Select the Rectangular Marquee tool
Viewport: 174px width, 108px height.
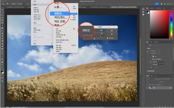(x=2, y=12)
